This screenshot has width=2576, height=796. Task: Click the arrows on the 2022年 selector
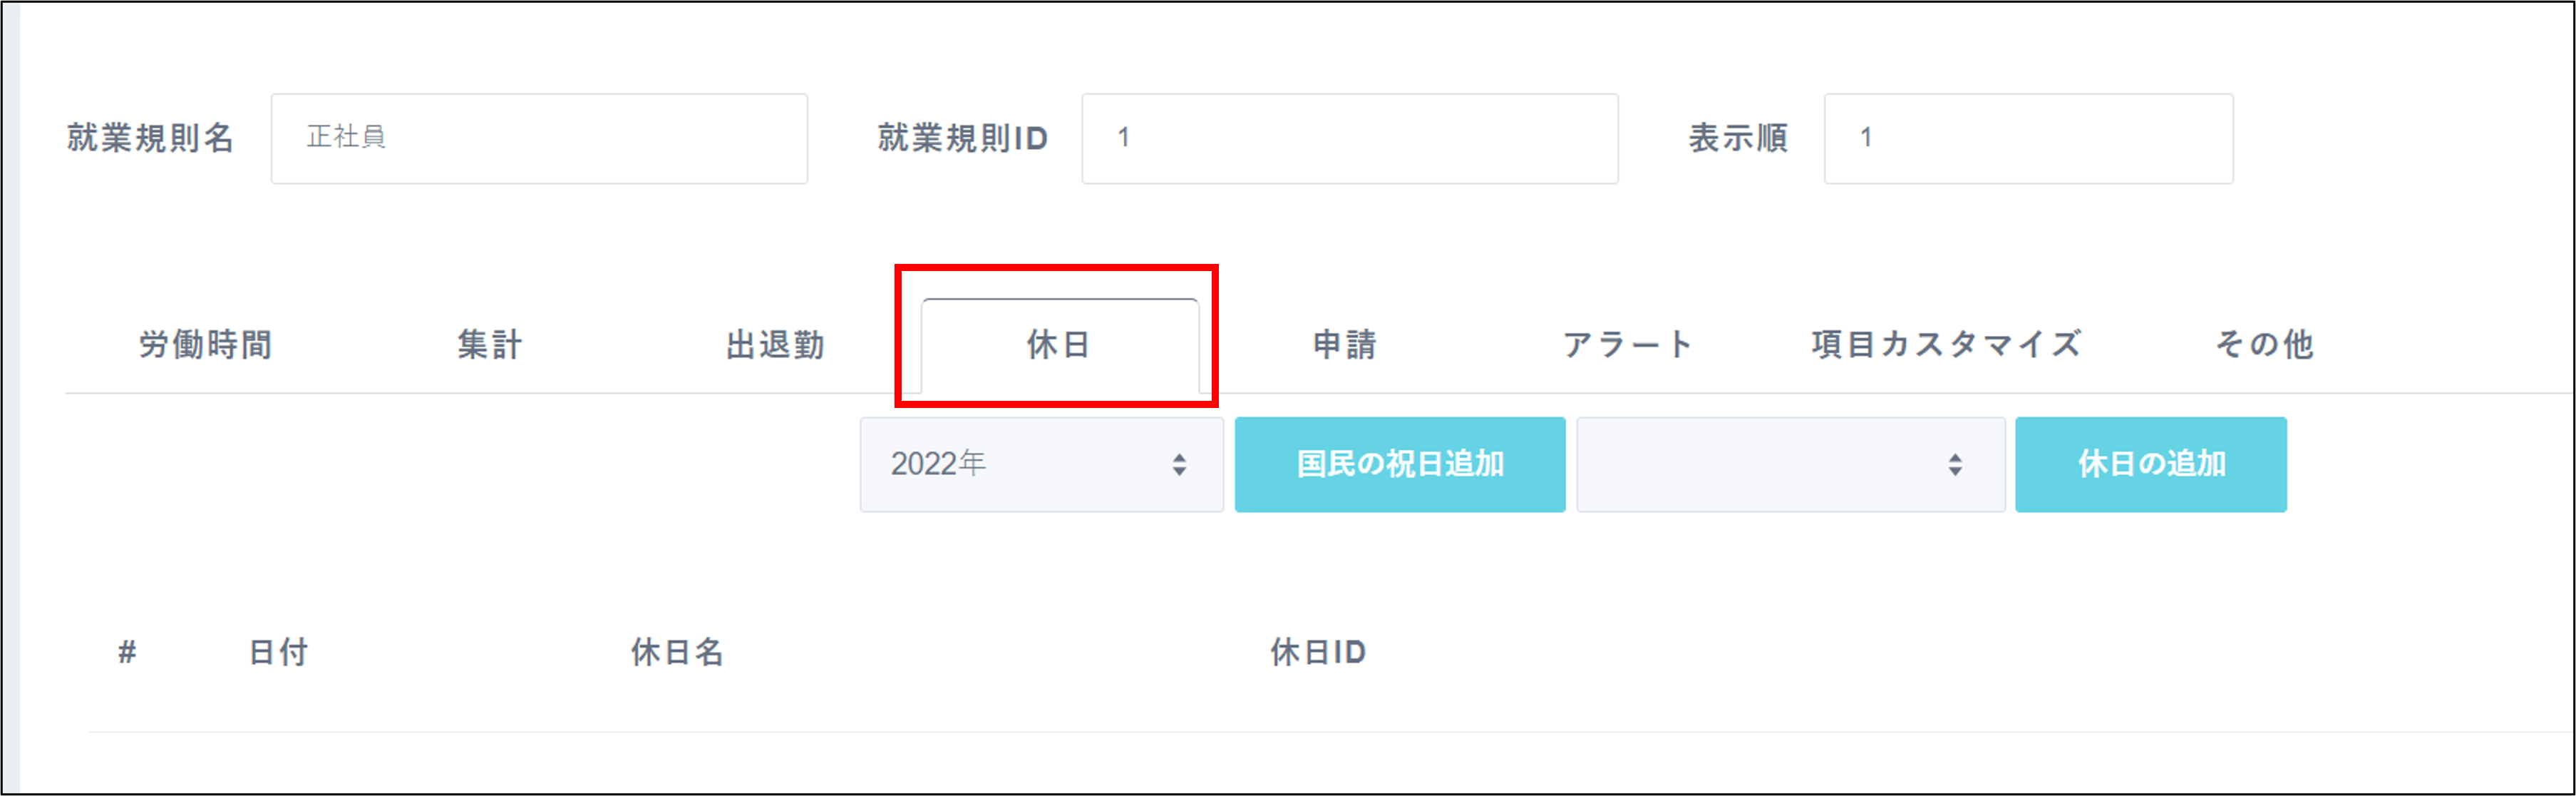1180,464
